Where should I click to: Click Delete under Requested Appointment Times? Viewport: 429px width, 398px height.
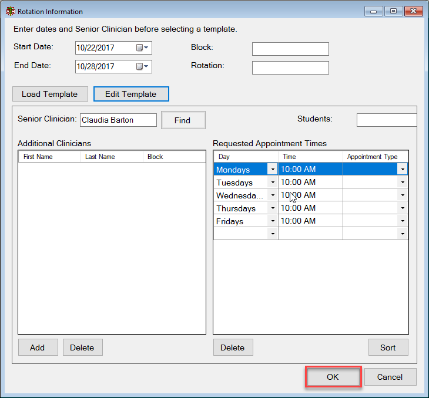coord(233,348)
